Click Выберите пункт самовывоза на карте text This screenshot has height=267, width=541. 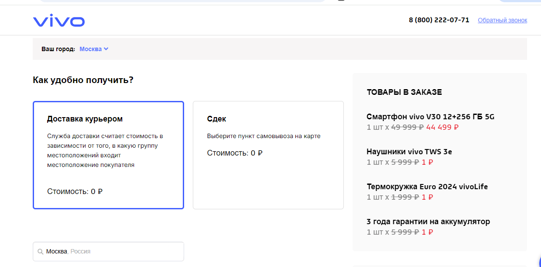coord(264,136)
